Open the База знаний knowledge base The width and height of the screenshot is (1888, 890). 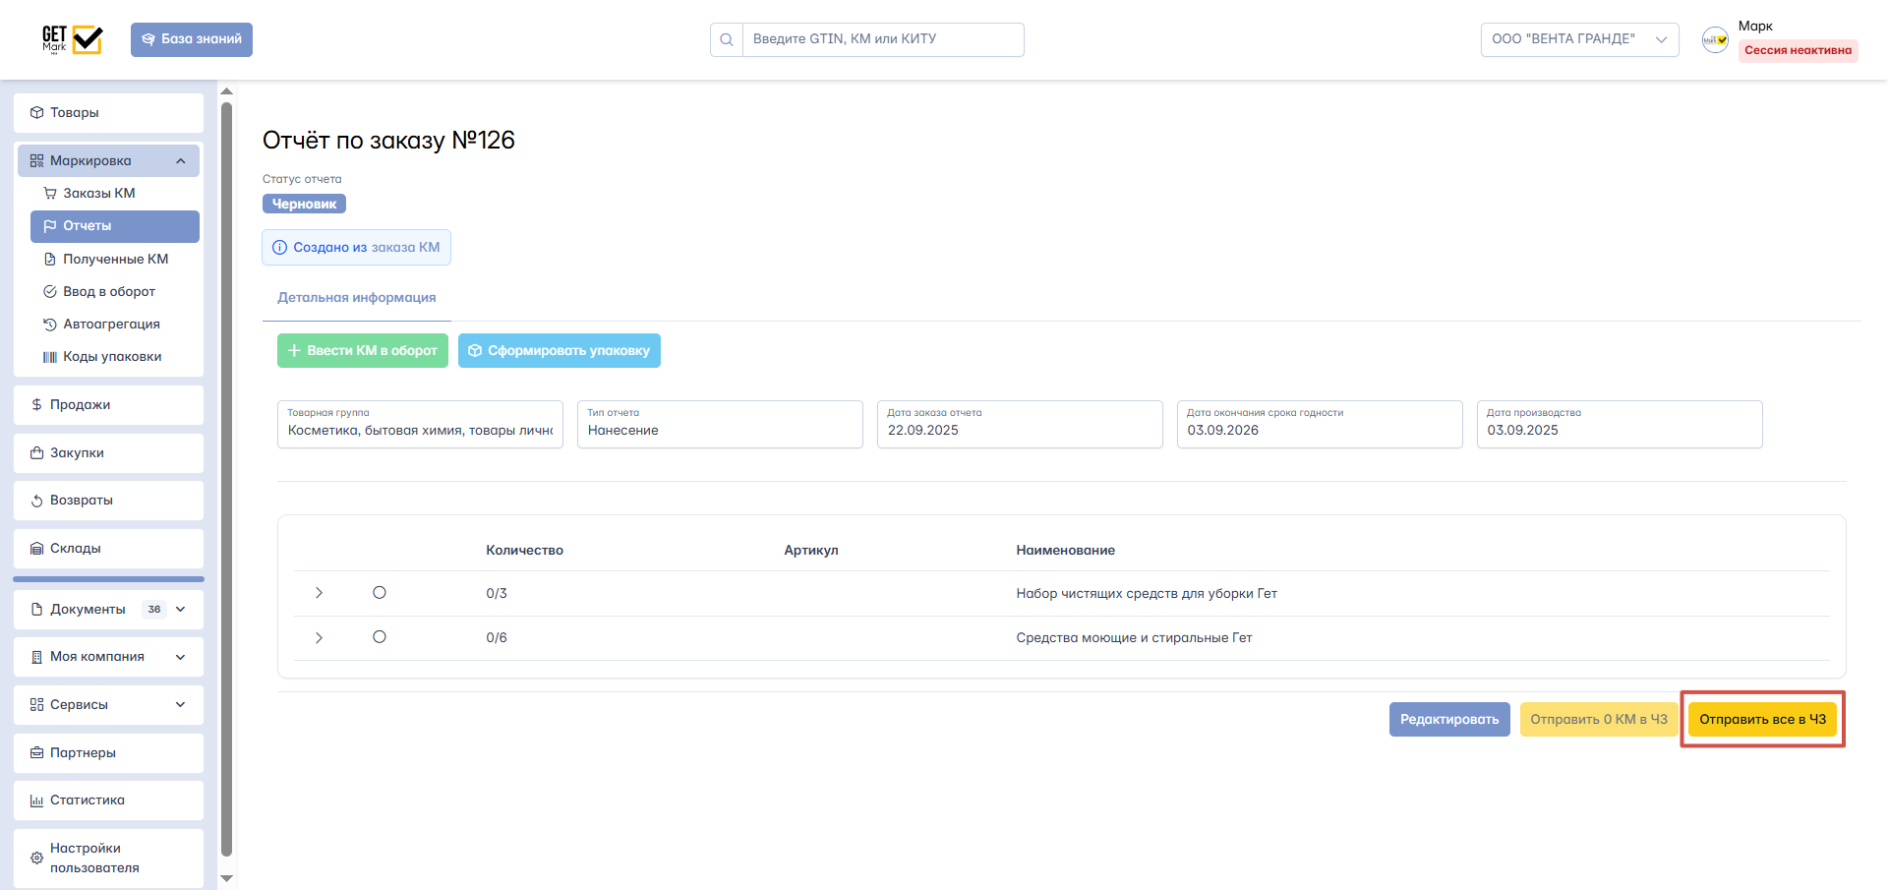[x=192, y=39]
